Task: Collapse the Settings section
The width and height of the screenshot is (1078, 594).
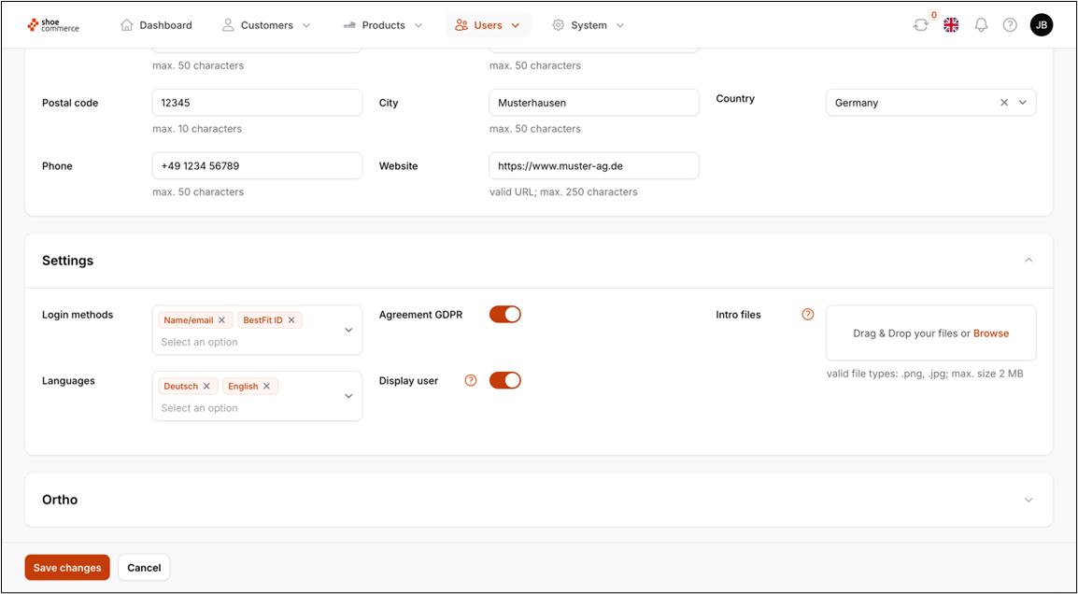Action: tap(1028, 261)
